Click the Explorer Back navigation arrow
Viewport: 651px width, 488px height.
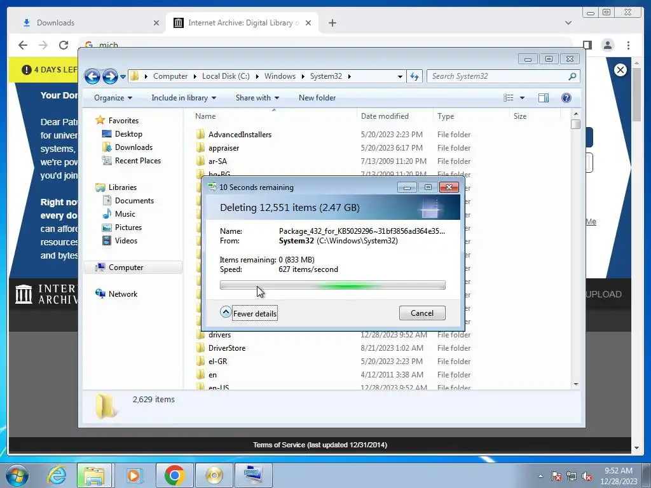[92, 76]
